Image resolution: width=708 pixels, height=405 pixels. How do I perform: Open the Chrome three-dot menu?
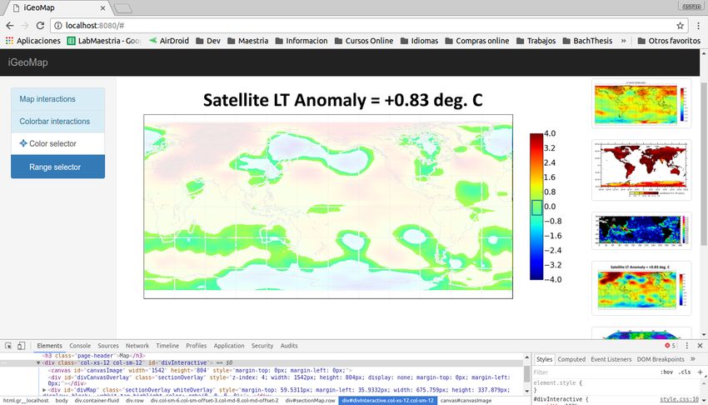(x=698, y=26)
